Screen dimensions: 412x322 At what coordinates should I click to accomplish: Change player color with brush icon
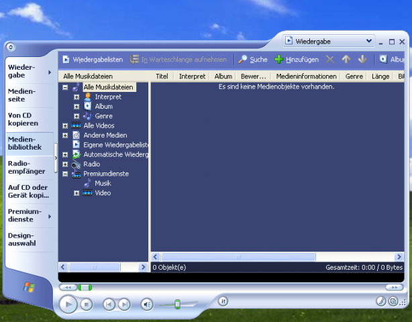[381, 301]
